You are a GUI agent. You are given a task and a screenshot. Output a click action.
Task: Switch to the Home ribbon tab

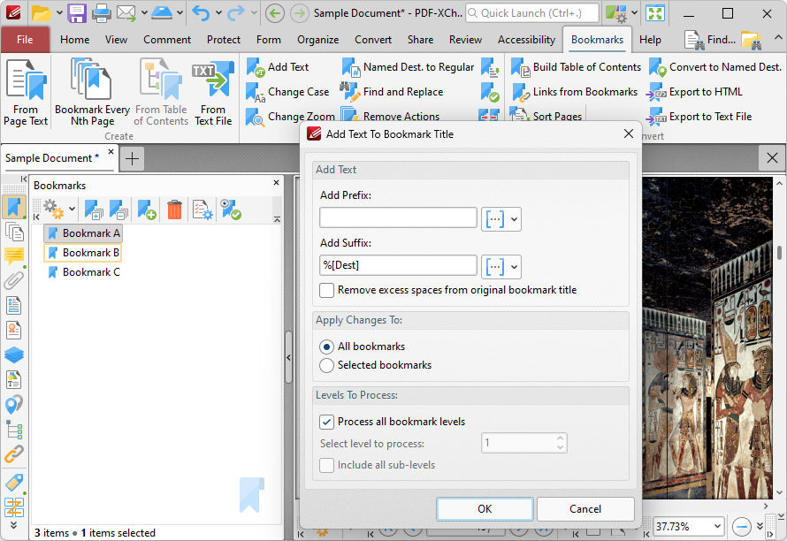coord(75,40)
